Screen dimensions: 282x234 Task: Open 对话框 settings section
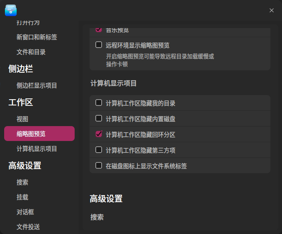tap(25, 212)
